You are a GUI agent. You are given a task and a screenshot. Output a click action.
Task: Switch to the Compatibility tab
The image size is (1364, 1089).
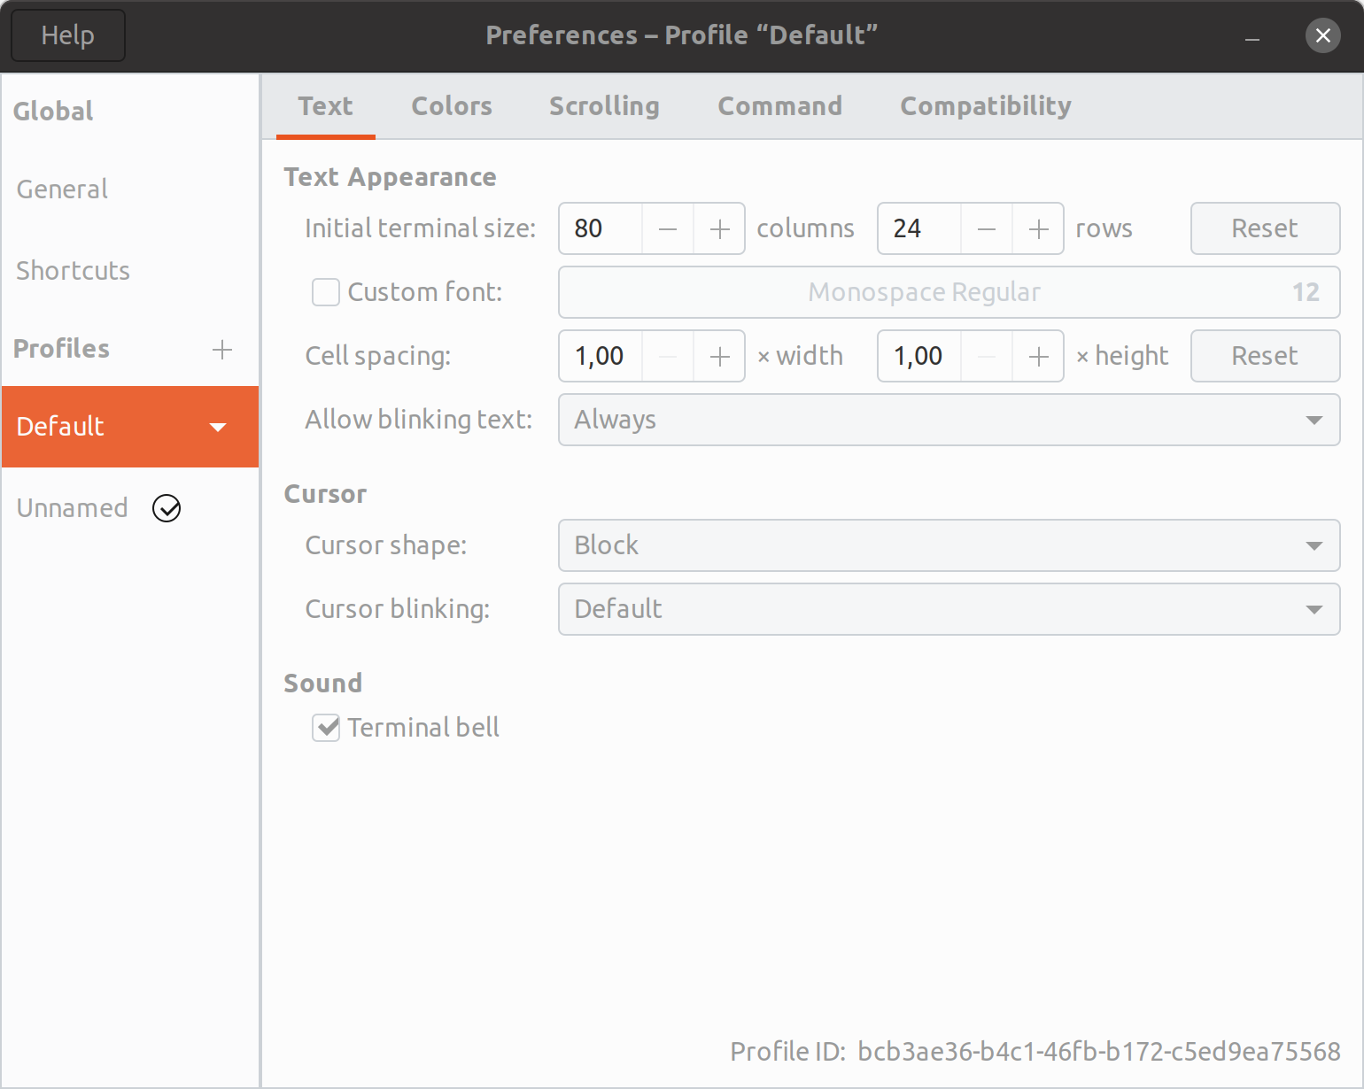coord(986,106)
